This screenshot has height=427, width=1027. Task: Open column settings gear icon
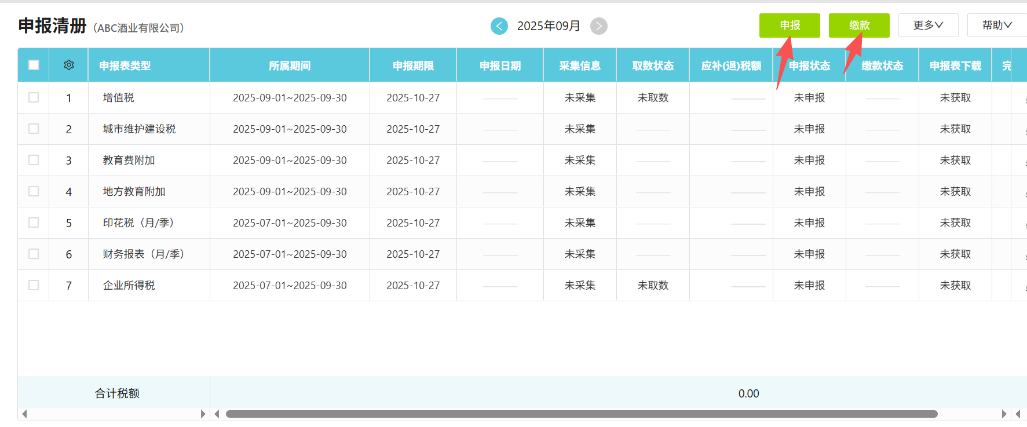pyautogui.click(x=69, y=65)
